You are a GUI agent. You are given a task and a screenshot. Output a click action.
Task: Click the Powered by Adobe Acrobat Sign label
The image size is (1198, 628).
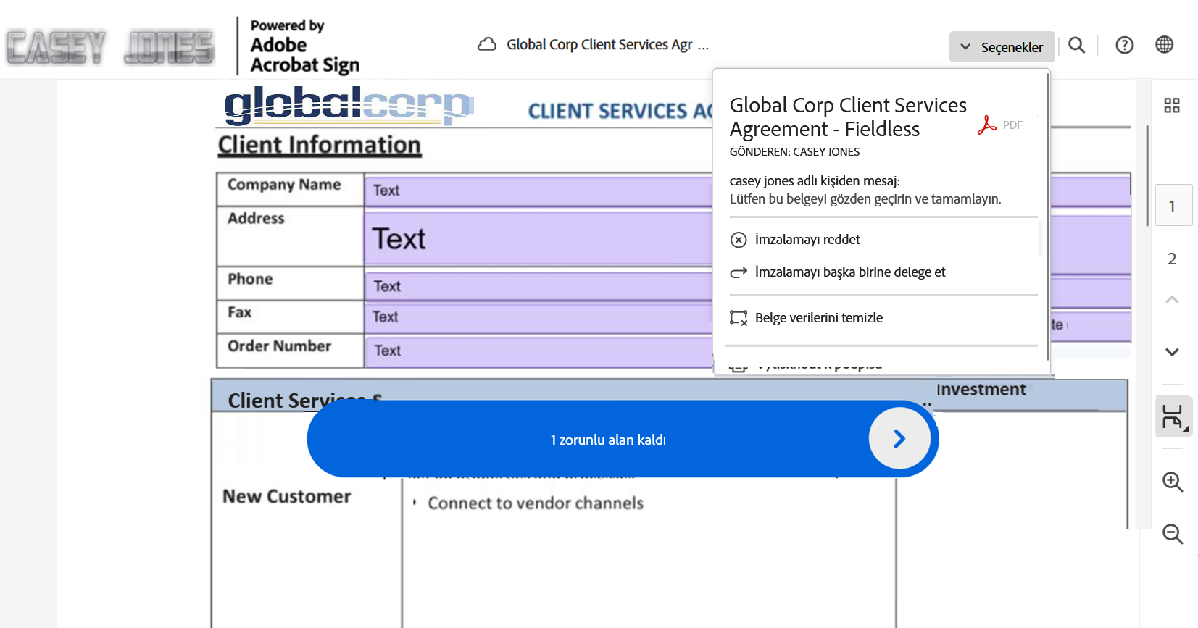(304, 46)
